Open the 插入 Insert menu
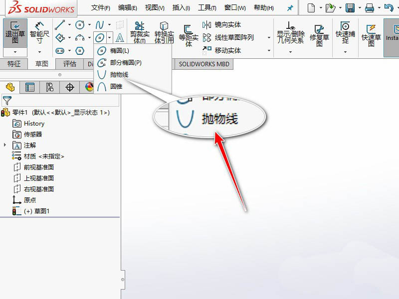Image resolution: width=399 pixels, height=299 pixels. (180, 7)
